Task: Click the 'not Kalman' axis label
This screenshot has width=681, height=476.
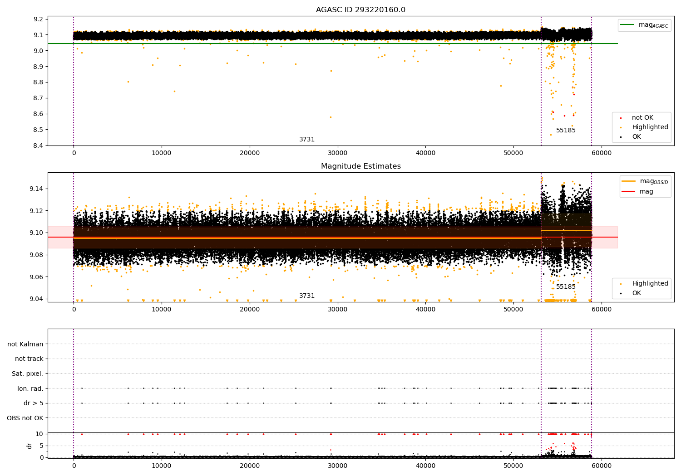Action: (x=25, y=345)
